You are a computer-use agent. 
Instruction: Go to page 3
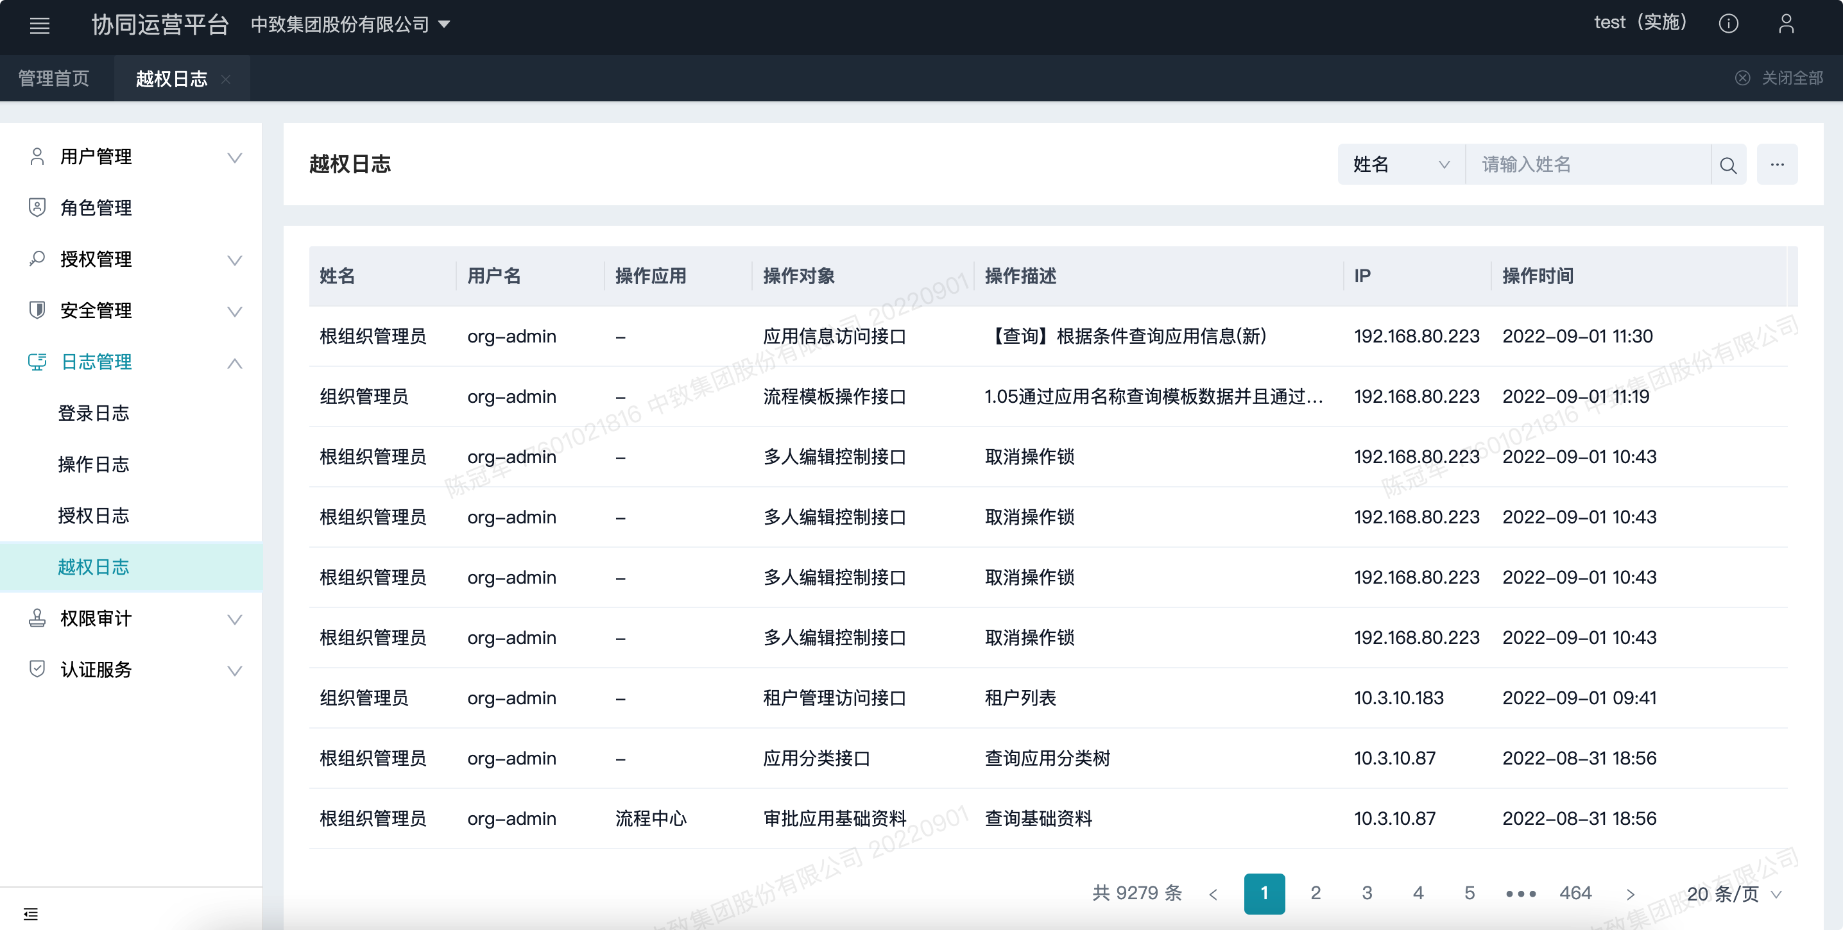click(1366, 893)
